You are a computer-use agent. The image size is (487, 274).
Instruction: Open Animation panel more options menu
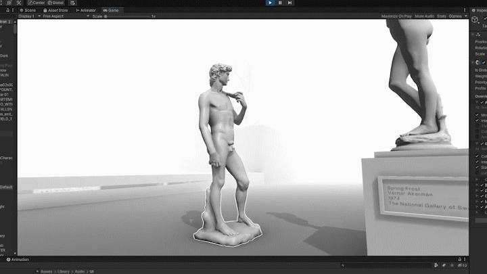pyautogui.click(x=465, y=259)
